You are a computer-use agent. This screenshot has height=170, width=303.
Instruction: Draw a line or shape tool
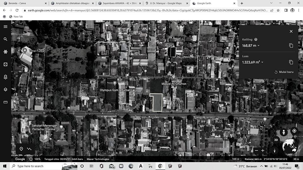point(29,149)
